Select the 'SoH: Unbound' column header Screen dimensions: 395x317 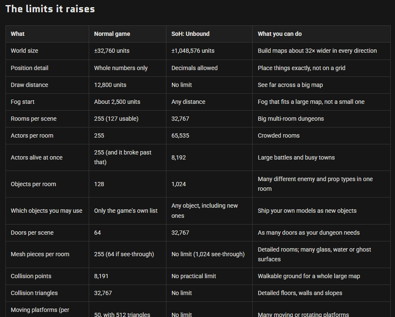(x=191, y=34)
